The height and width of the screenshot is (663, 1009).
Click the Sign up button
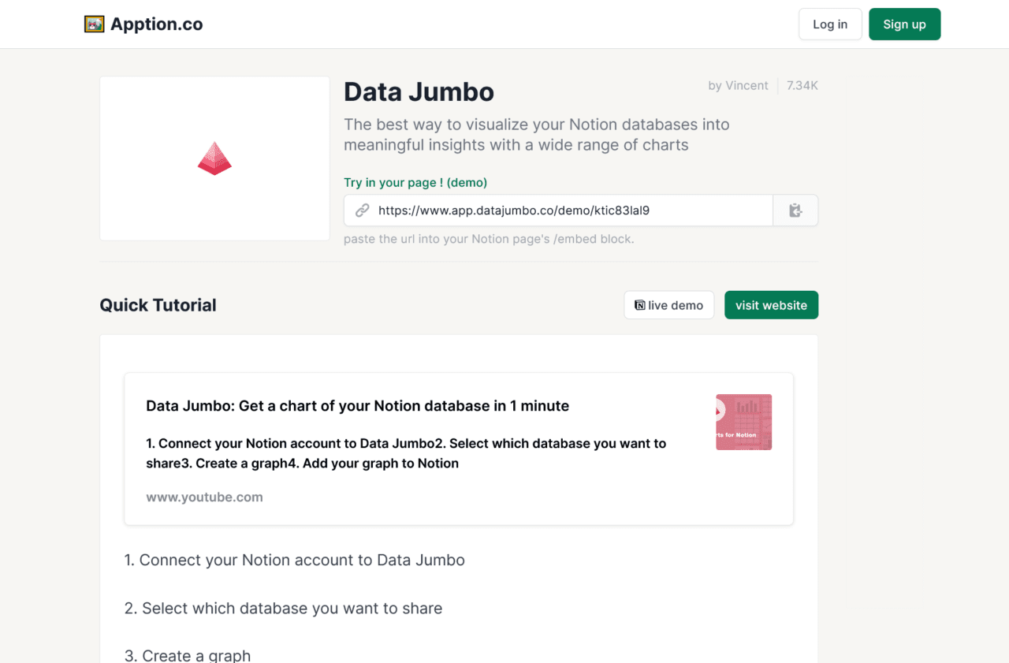pos(904,24)
